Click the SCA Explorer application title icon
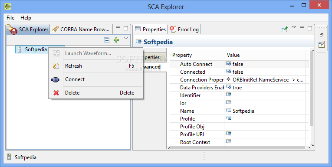Image resolution: width=332 pixels, height=167 pixels. [8, 7]
